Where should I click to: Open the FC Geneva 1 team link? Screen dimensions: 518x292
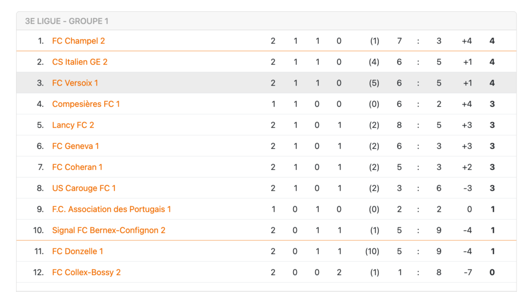coord(76,146)
